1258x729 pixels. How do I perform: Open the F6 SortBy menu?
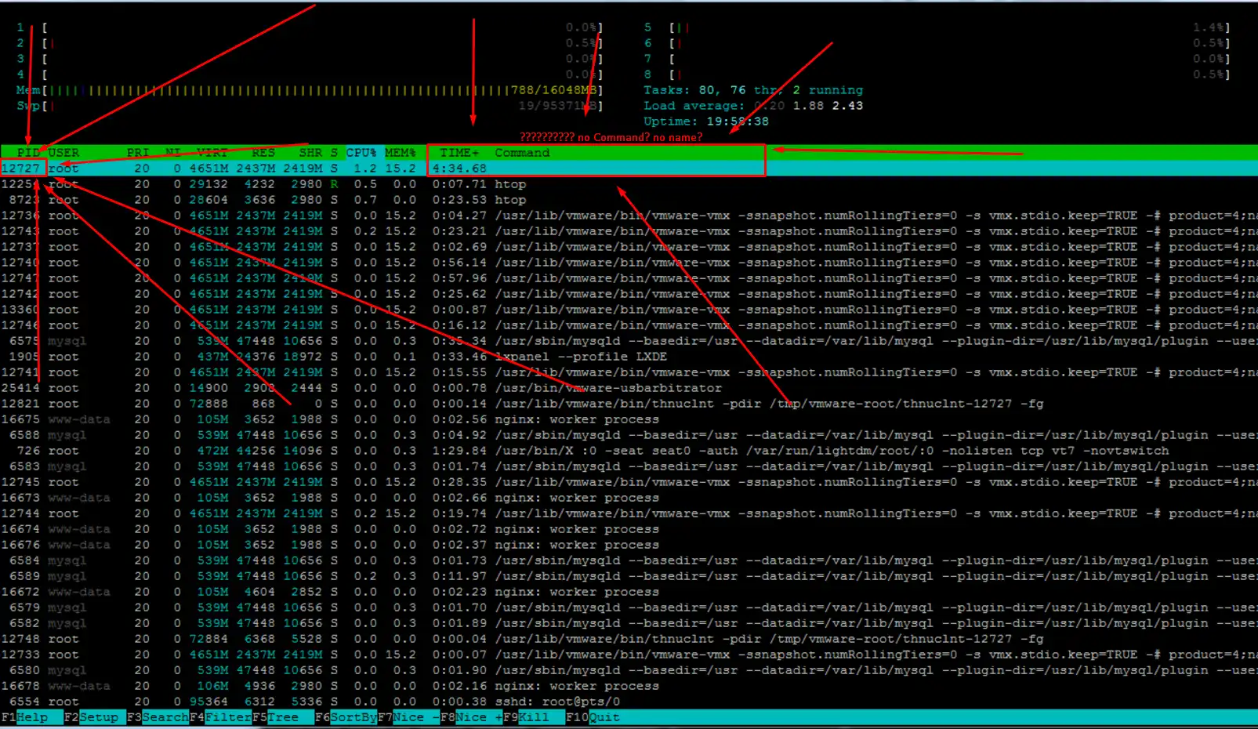(346, 717)
